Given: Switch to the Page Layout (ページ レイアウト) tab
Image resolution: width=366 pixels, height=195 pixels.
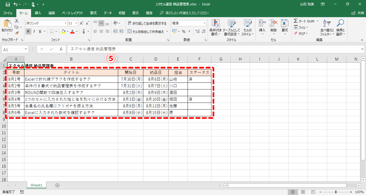Looking at the screenshot, I should tap(72, 13).
